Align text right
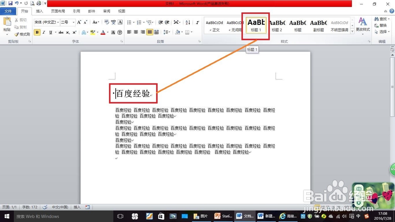395x222 pixels. (x=143, y=32)
